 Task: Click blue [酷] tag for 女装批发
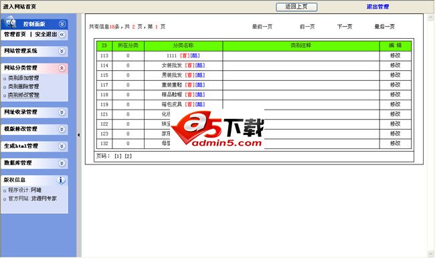coord(200,66)
